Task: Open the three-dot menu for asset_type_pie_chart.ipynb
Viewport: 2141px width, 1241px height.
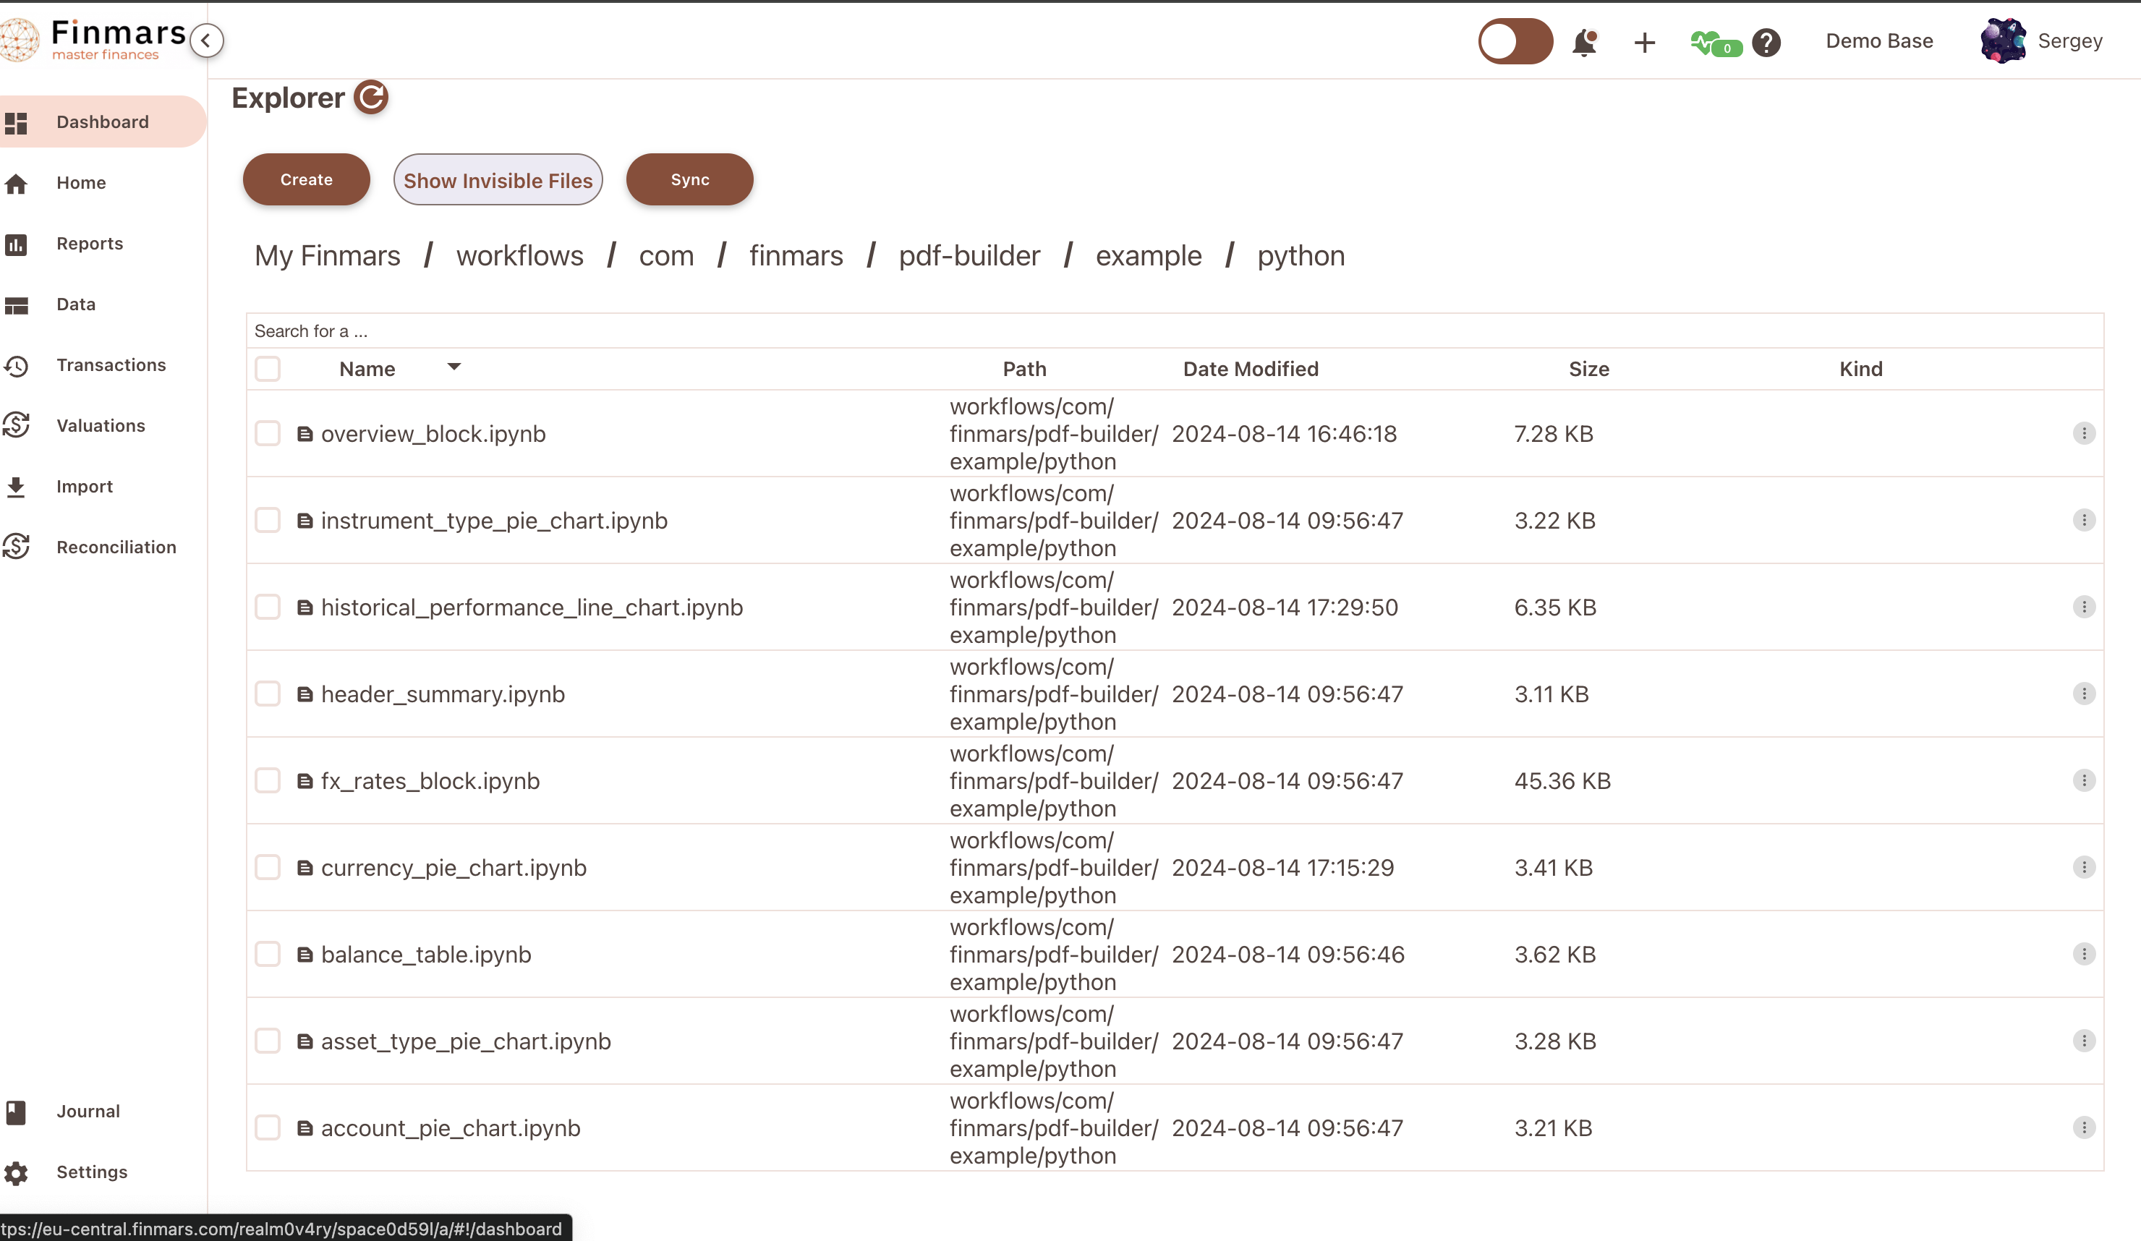Action: tap(2083, 1040)
